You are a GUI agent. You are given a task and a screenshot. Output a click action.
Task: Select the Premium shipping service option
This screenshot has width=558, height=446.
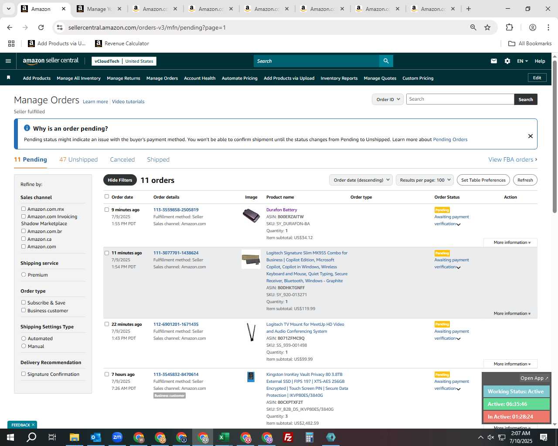coord(24,274)
